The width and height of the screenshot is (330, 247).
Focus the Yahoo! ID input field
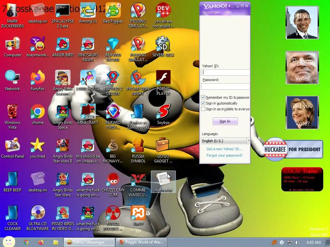(225, 72)
